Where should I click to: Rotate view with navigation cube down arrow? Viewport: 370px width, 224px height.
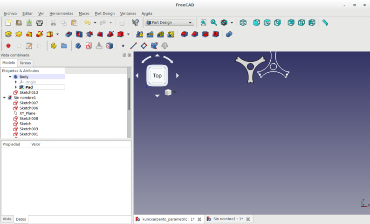pos(157,96)
